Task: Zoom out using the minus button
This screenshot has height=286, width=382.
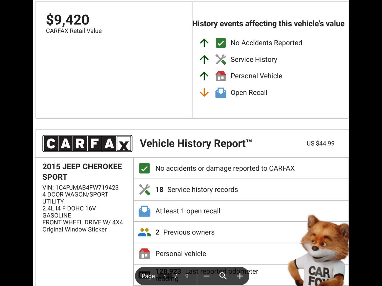Action: 207,276
